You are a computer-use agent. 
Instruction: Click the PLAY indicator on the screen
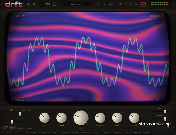19,16
